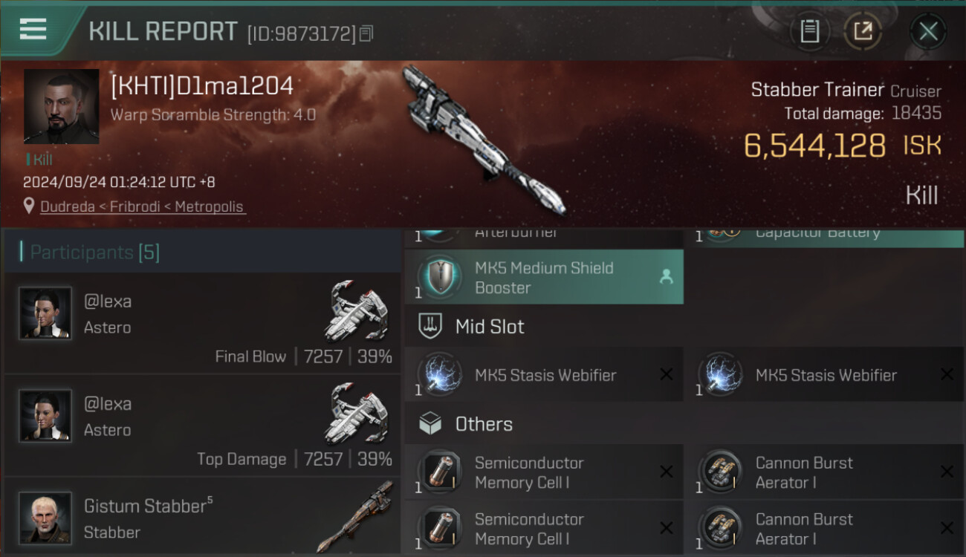The width and height of the screenshot is (966, 557).
Task: Select @lexa Top Damage entry
Action: [x=202, y=425]
